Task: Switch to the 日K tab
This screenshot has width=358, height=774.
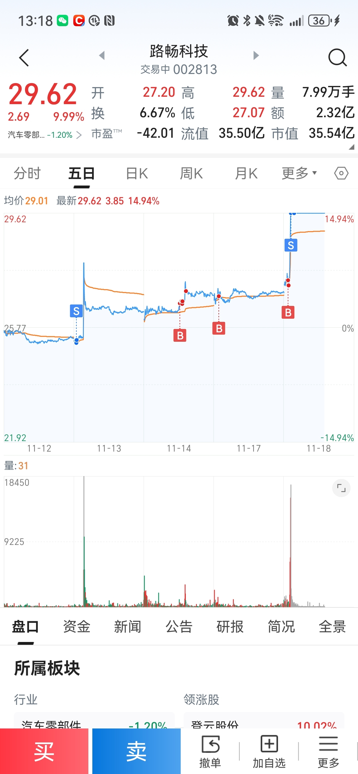Action: point(137,173)
